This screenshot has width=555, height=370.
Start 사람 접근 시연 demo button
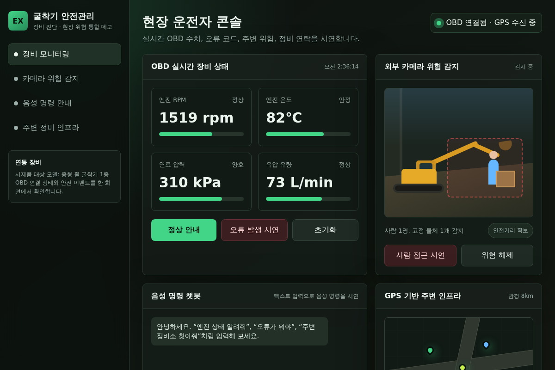coord(420,255)
